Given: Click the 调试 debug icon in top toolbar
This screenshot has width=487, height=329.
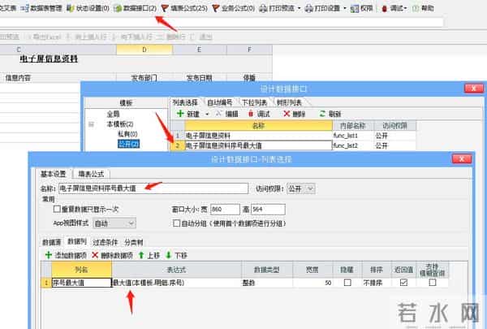Looking at the screenshot, I should point(384,9).
